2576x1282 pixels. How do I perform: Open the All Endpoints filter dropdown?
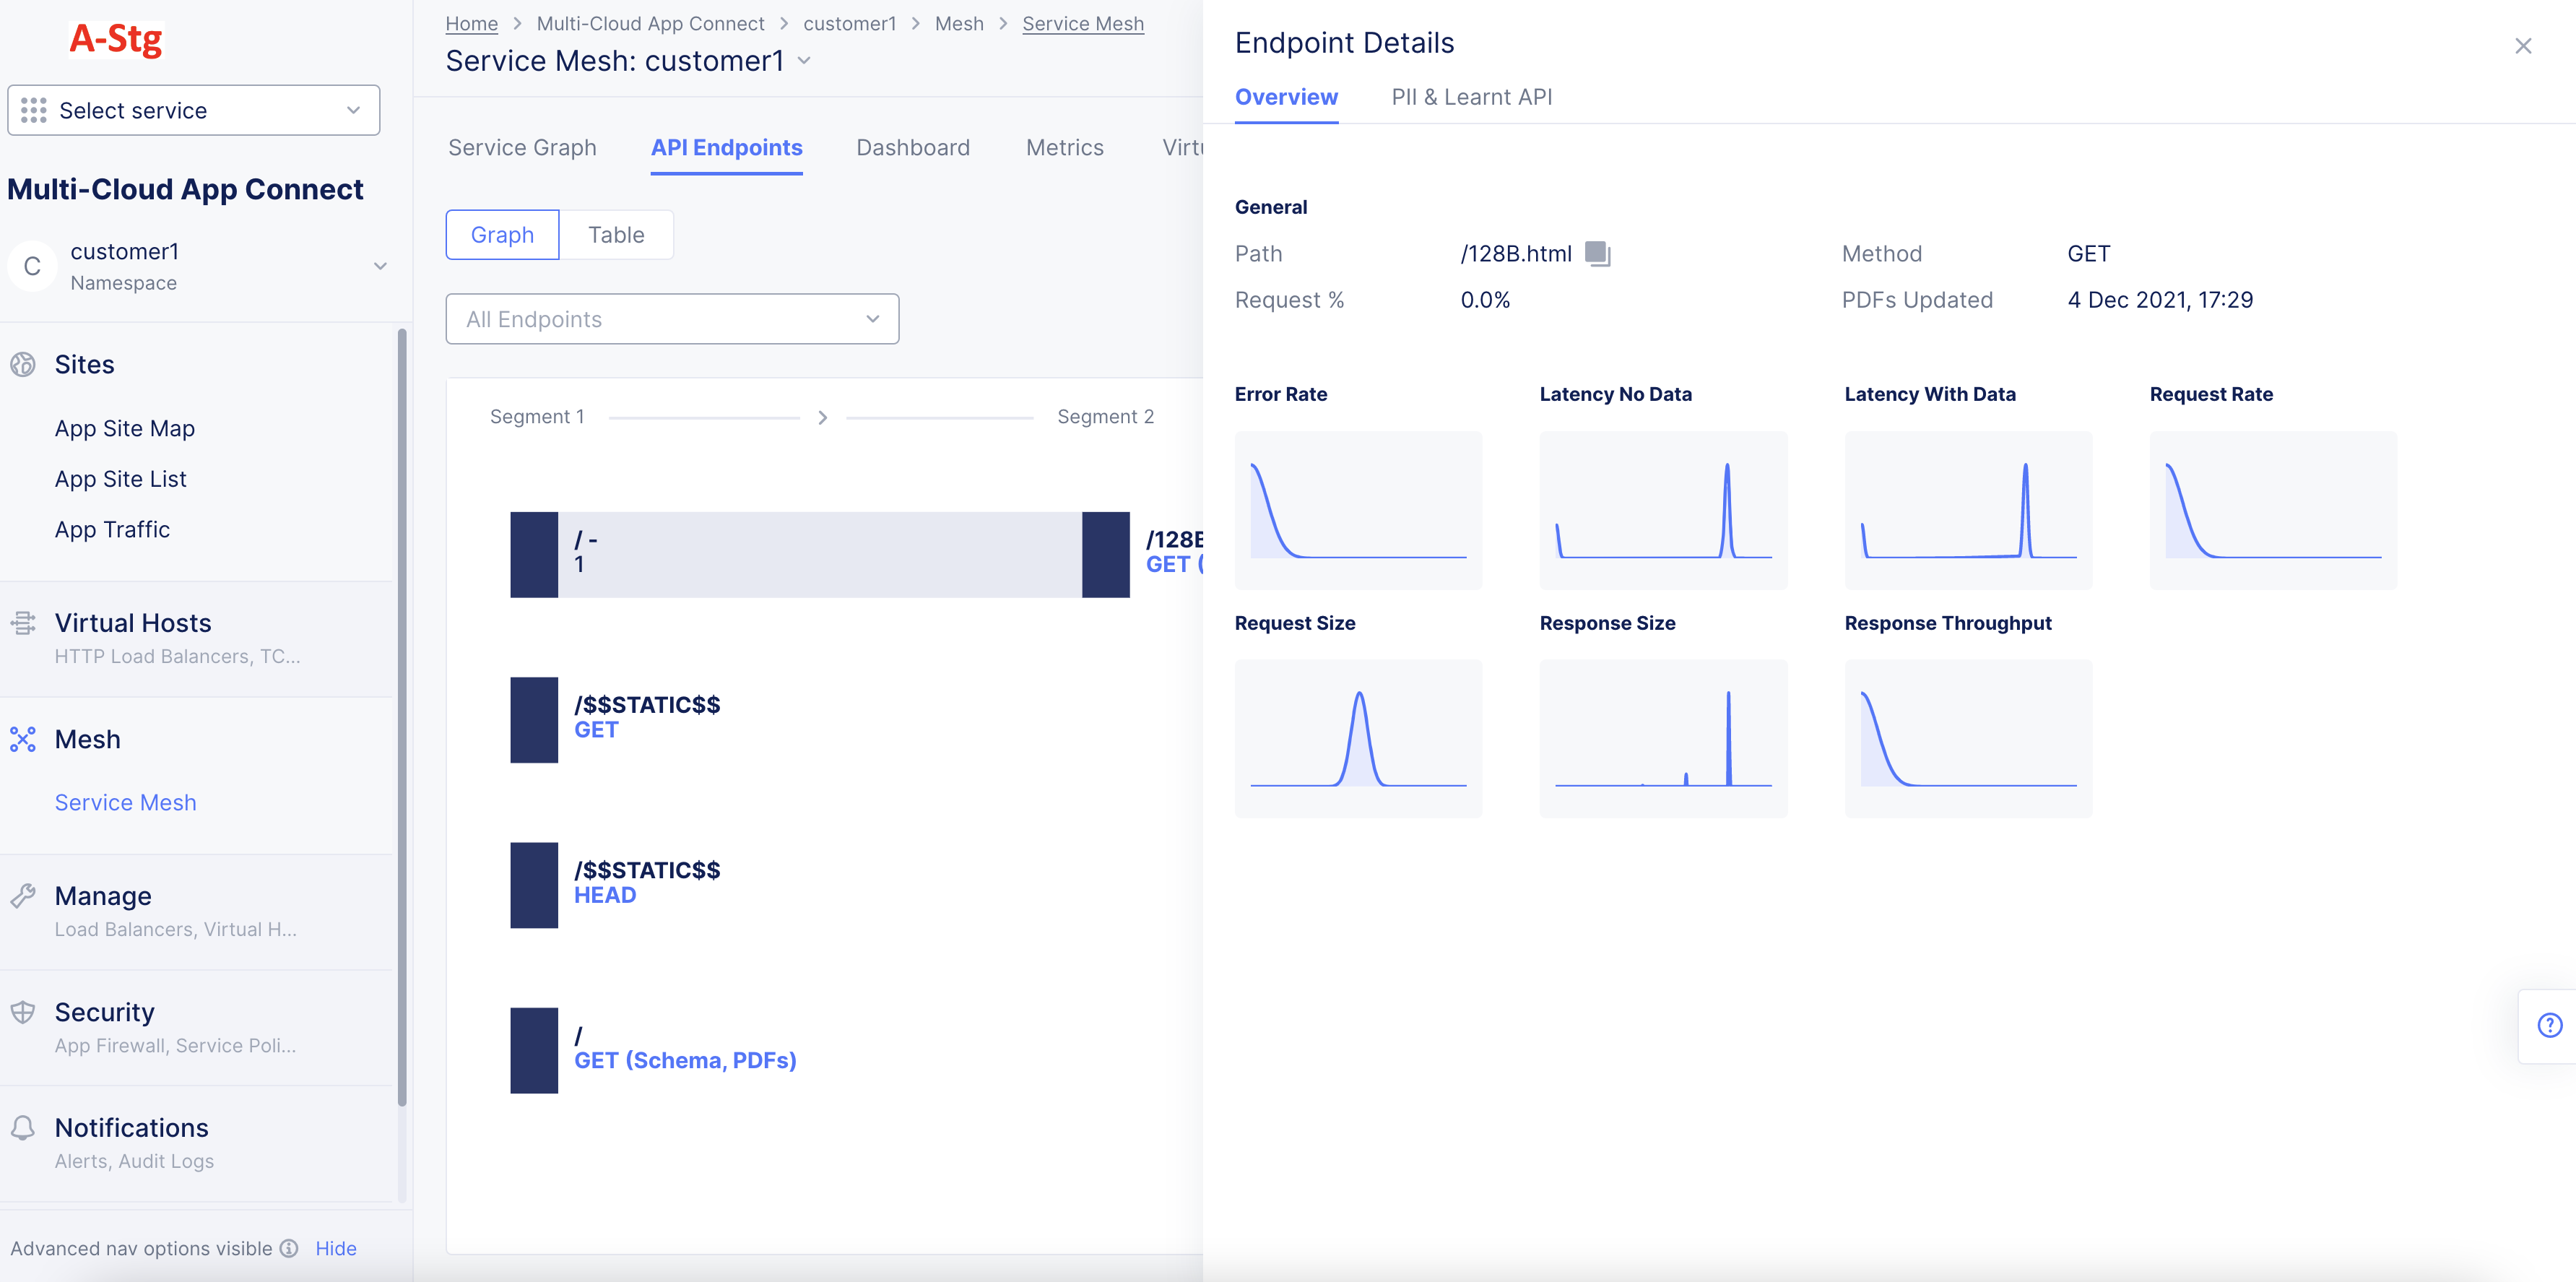671,319
